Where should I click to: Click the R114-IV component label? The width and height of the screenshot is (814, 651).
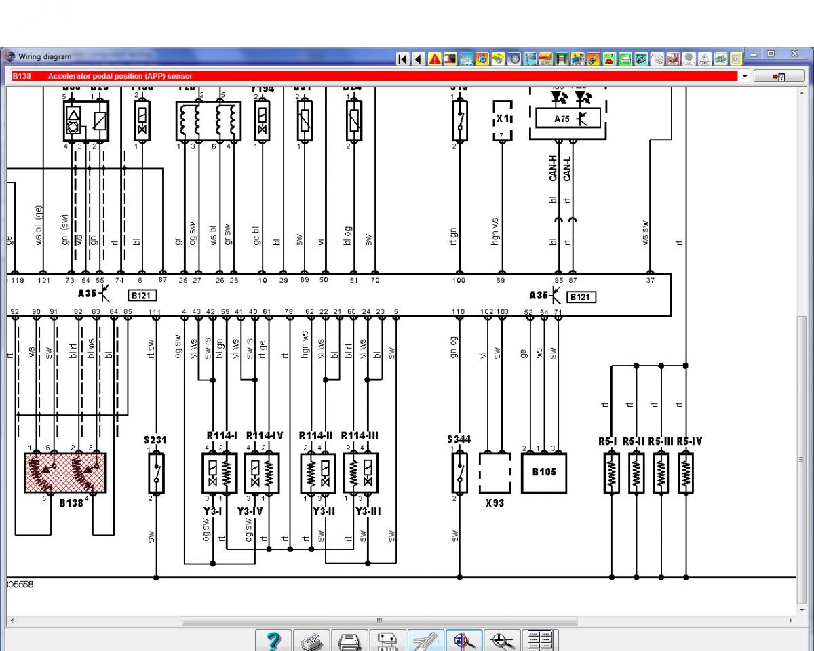tap(265, 435)
